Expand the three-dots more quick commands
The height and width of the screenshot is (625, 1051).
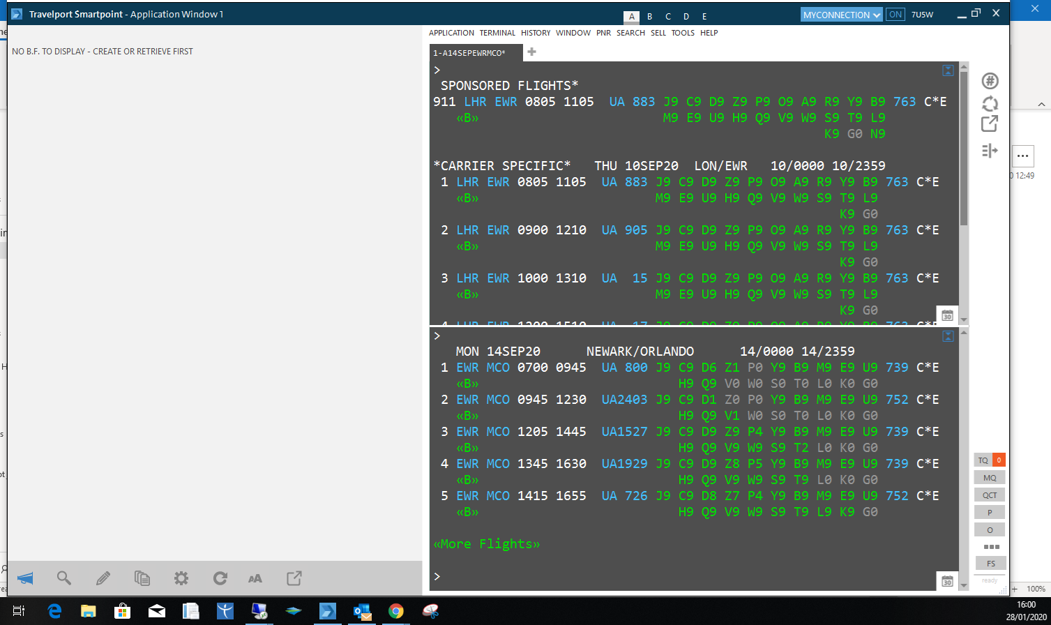(991, 546)
